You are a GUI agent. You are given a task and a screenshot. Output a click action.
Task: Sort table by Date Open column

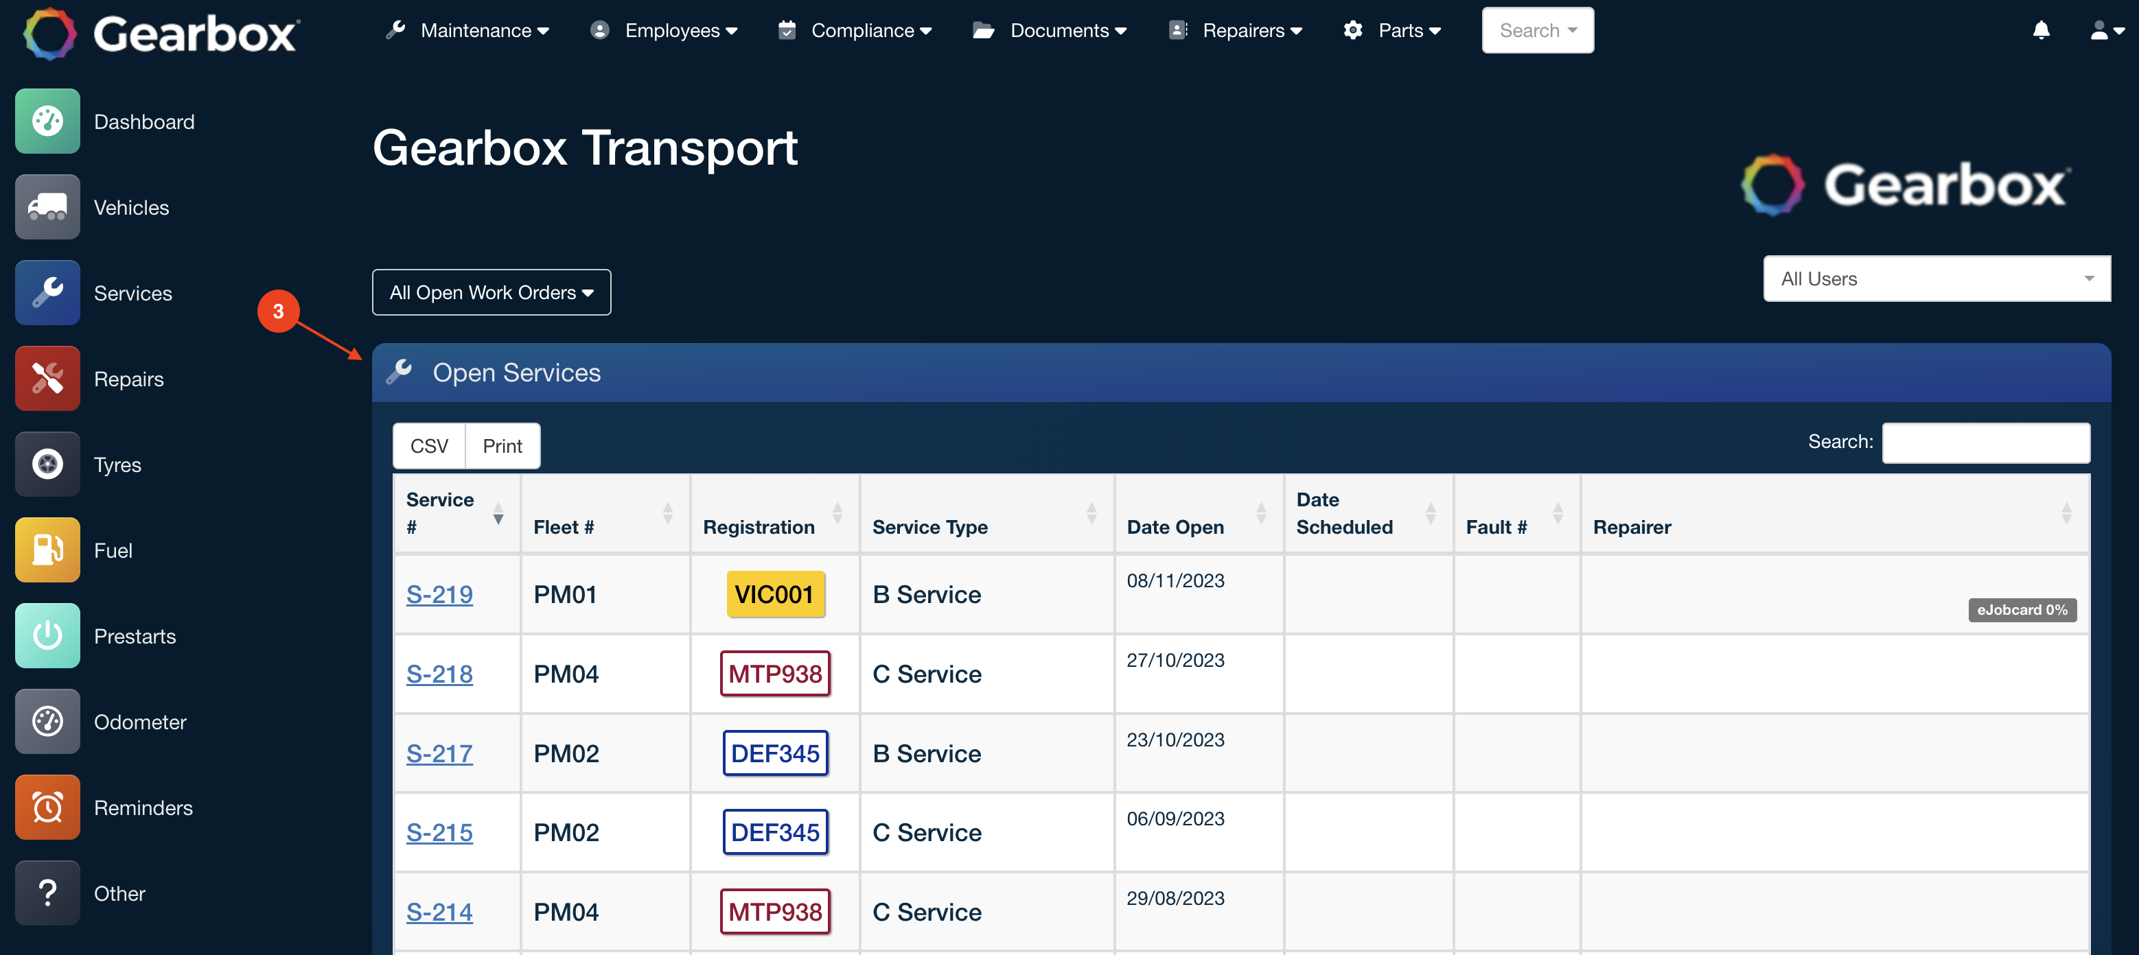tap(1199, 512)
